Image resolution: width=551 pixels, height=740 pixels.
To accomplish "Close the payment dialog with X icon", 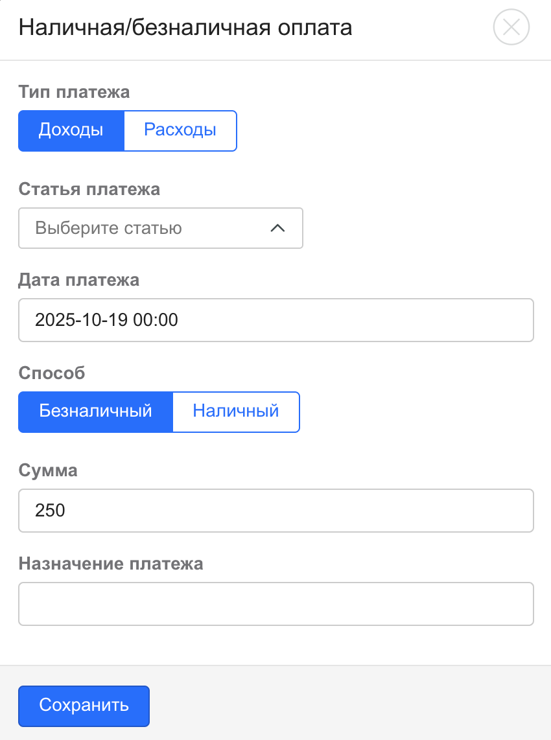I will (511, 29).
